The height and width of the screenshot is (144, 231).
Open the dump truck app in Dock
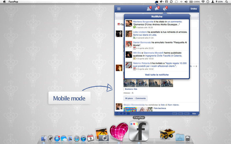(x=167, y=134)
